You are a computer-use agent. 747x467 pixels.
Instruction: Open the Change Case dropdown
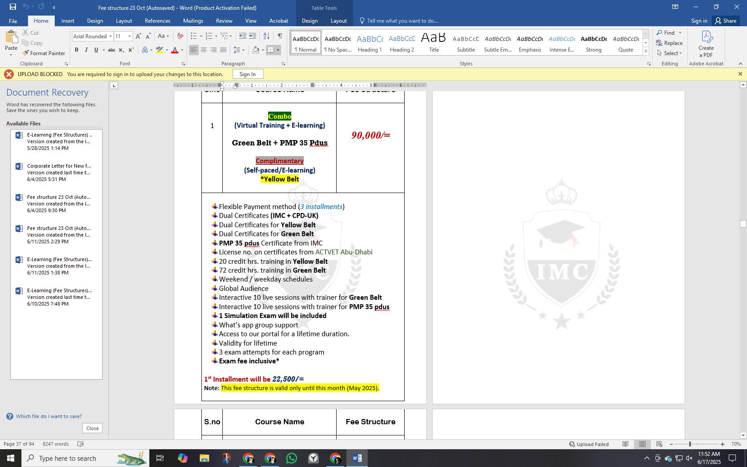pos(163,36)
